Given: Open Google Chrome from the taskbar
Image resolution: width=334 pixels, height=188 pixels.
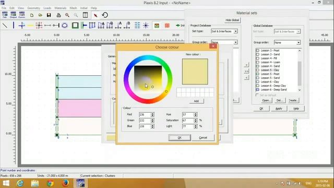Looking at the screenshot, I should (x=50, y=183).
